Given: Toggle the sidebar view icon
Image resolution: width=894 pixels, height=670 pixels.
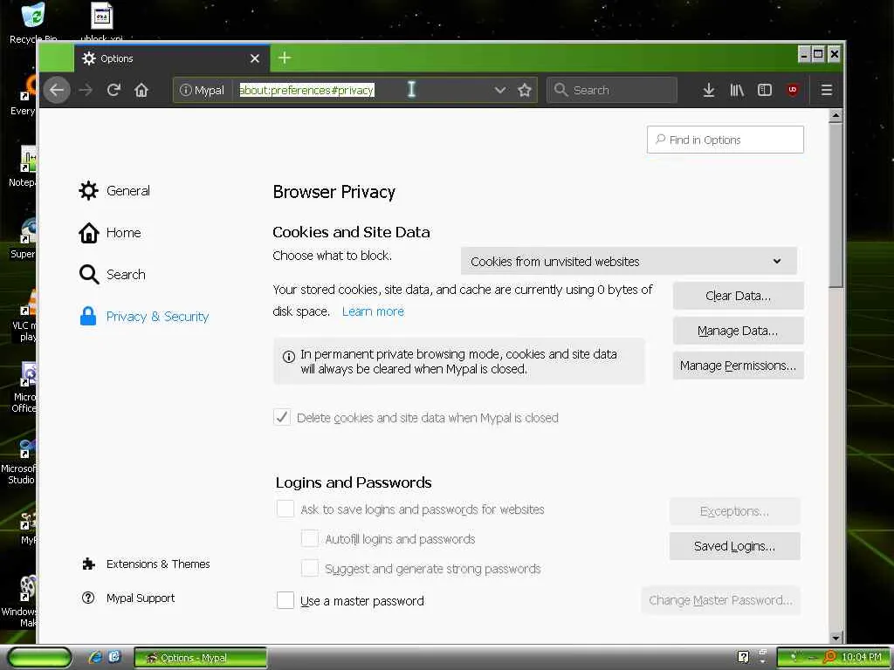Looking at the screenshot, I should pyautogui.click(x=765, y=90).
